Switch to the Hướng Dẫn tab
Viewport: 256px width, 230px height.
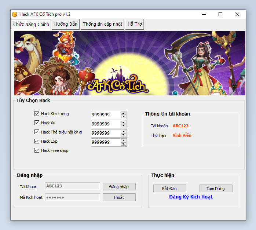[66, 24]
